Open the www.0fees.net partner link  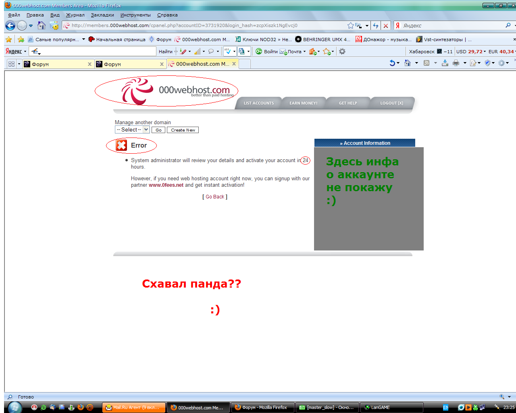(x=166, y=185)
